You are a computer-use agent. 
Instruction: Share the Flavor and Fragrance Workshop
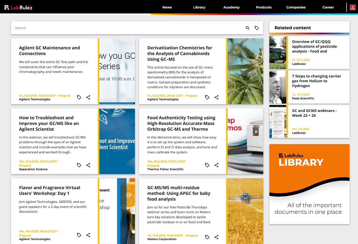[88, 235]
